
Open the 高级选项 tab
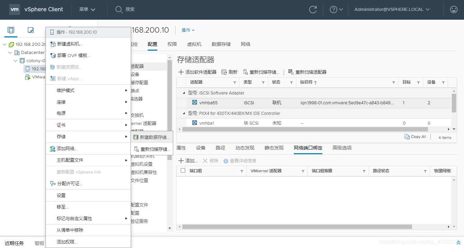click(x=342, y=148)
